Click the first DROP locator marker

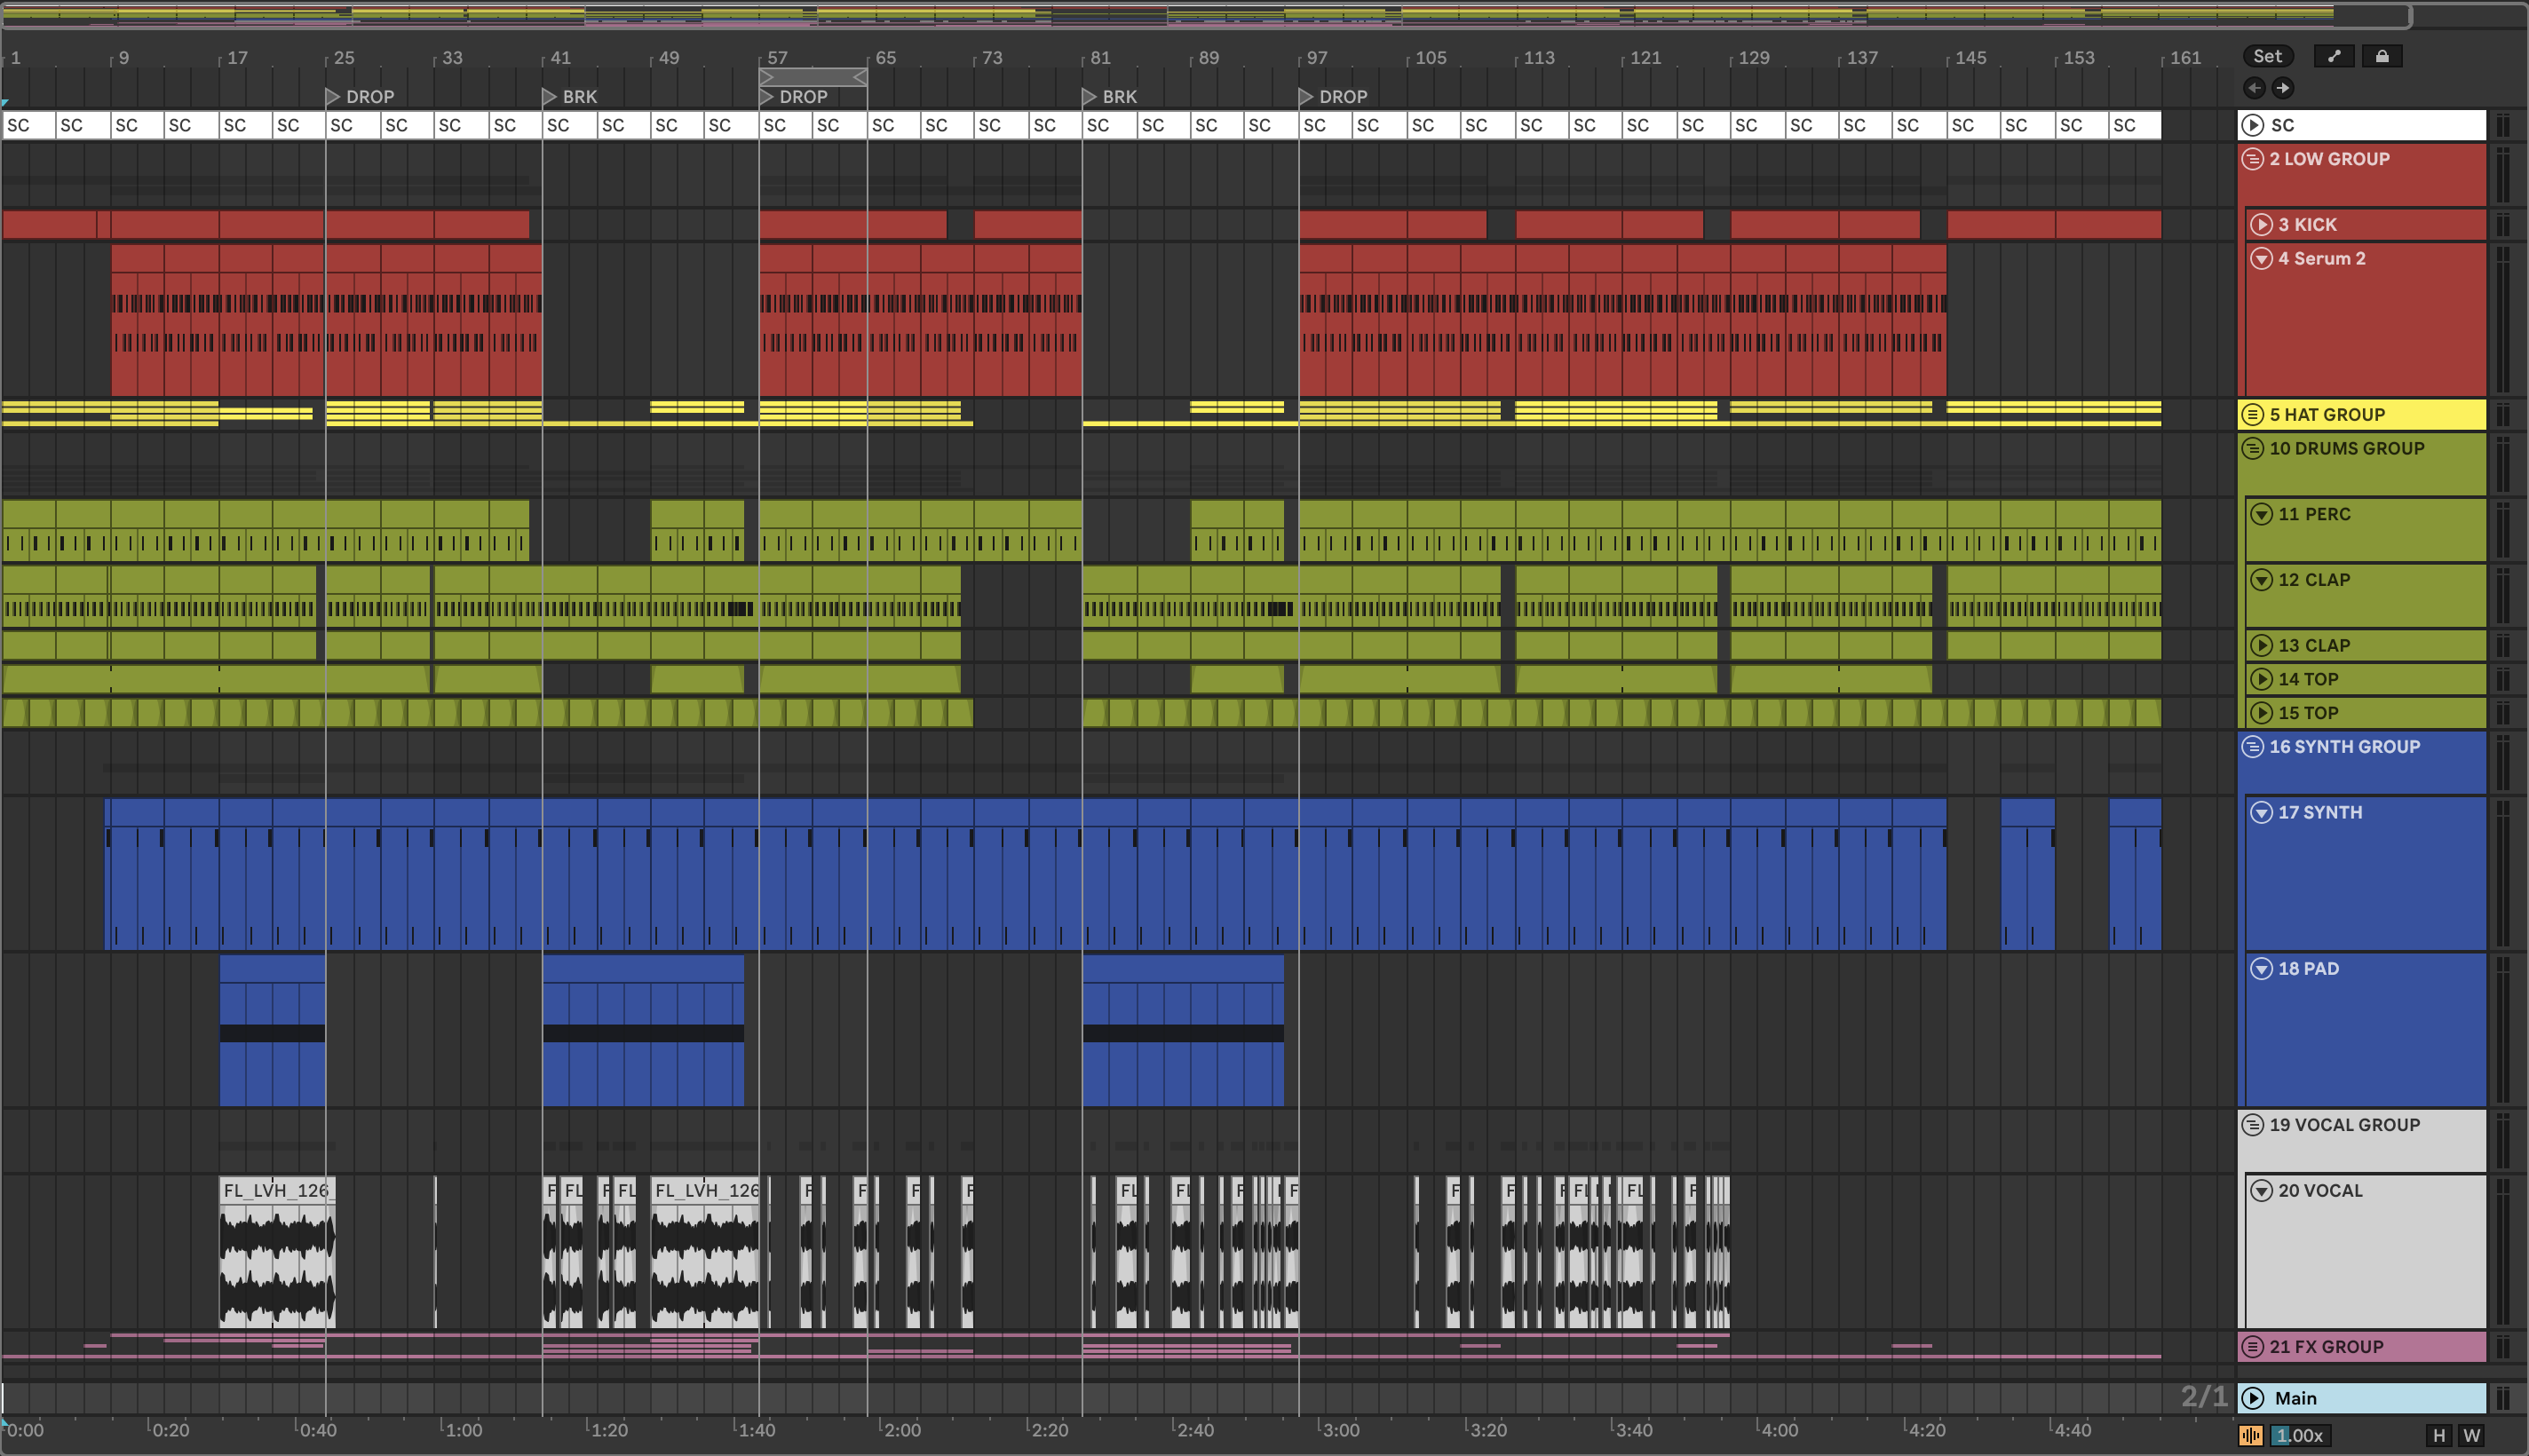[x=333, y=97]
